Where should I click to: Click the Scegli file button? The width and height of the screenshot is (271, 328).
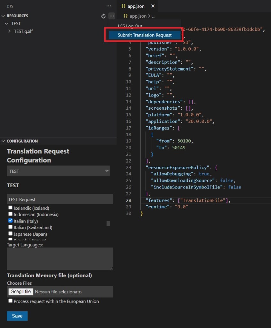point(21,291)
